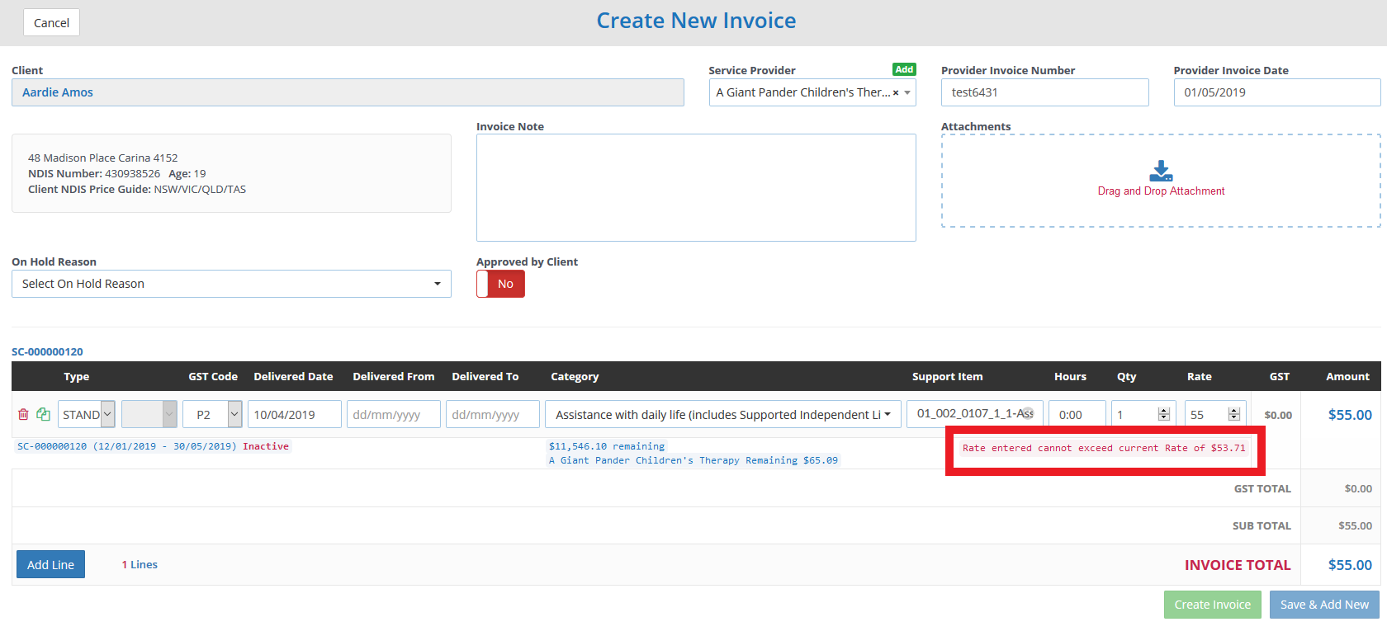1387x631 pixels.
Task: Click the attachment download icon
Action: [1161, 171]
